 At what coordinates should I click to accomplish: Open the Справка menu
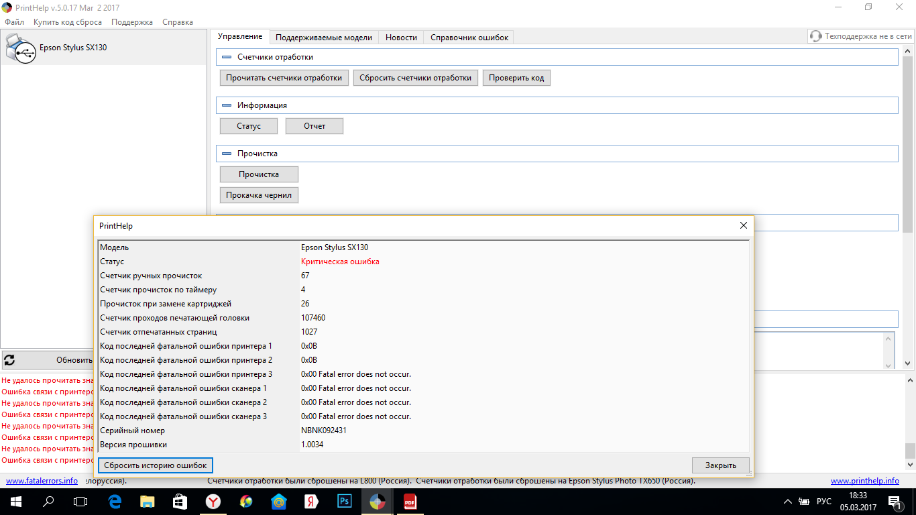[178, 22]
